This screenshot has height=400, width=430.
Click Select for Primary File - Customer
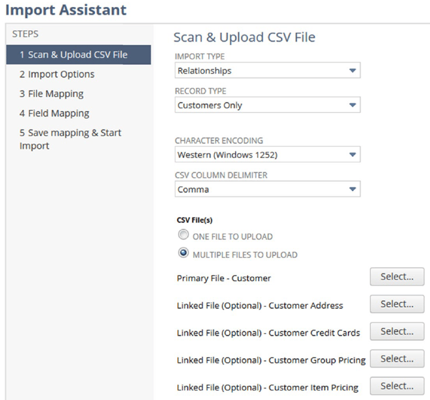coord(397,277)
